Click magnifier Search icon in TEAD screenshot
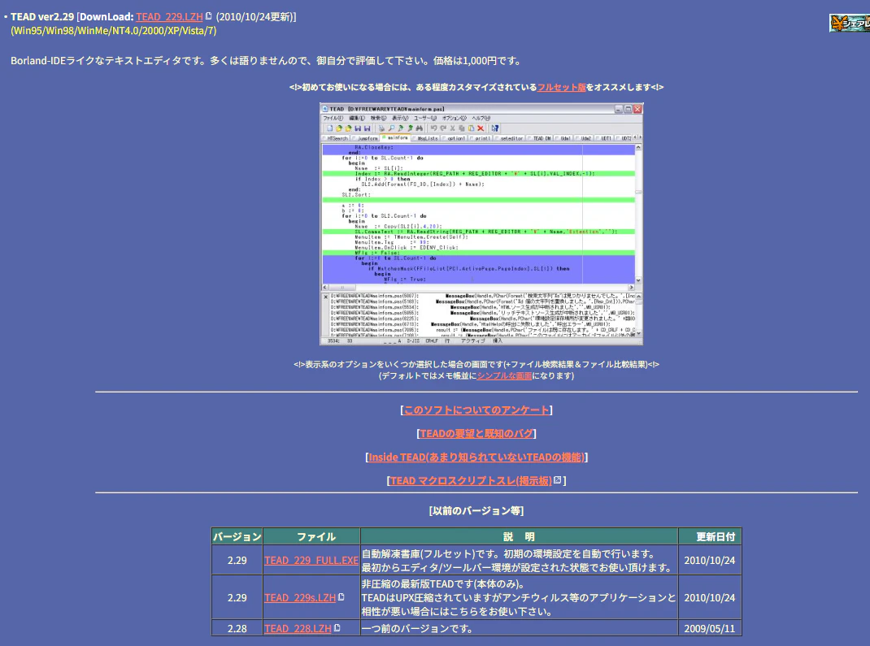This screenshot has height=646, width=870. coord(391,128)
